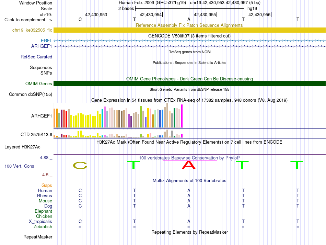Click the 42,430,956 position label
The image size is (326, 245).
tap(259, 14)
